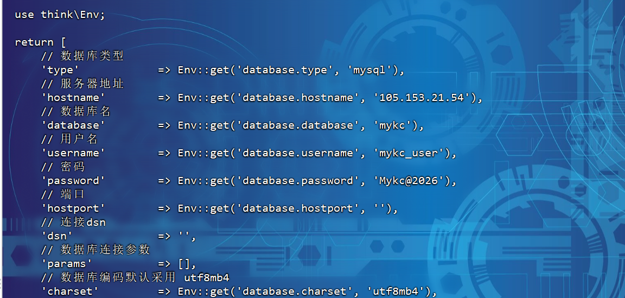Viewport: 625px width, 298px height.
Task: Click the 'type' config key
Action: [x=60, y=70]
